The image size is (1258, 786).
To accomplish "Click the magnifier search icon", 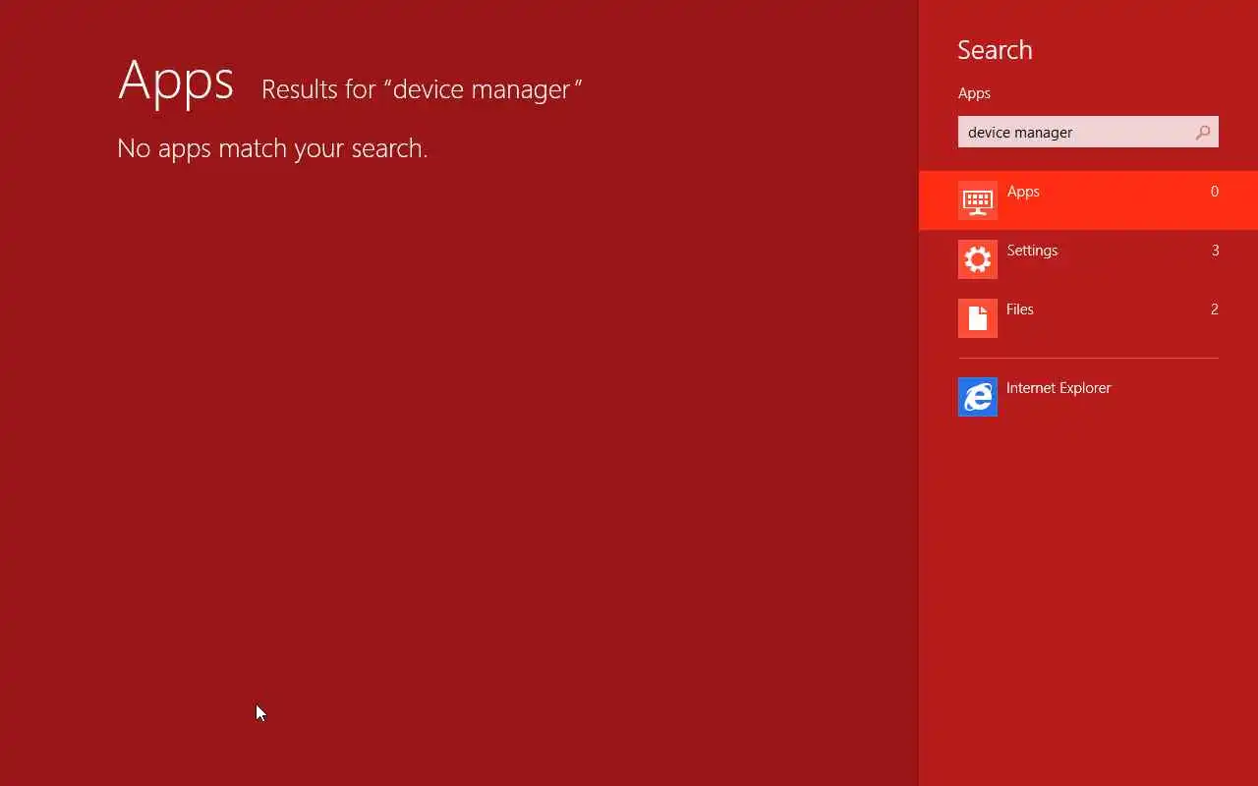I will click(x=1203, y=133).
